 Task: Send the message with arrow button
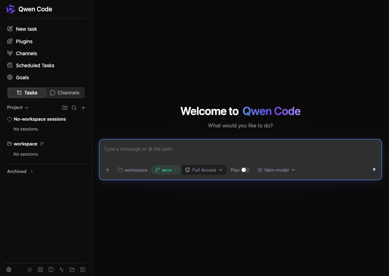tap(374, 170)
